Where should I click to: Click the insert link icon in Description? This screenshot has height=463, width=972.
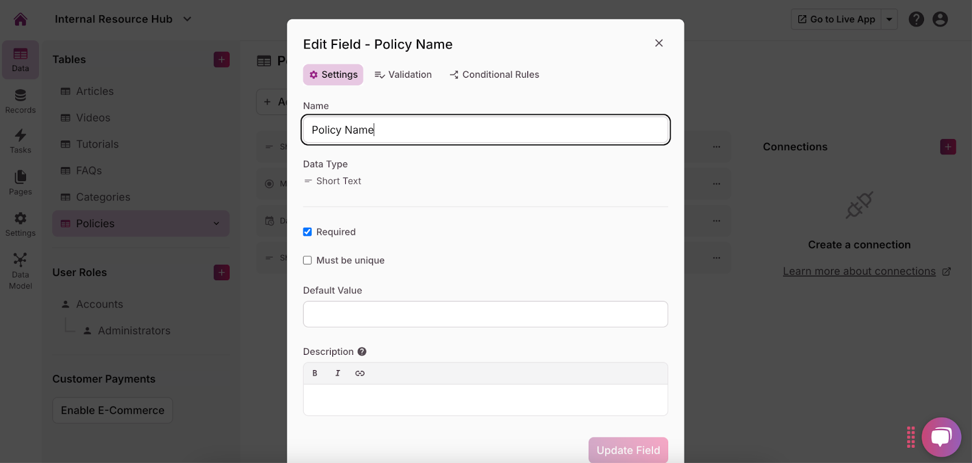(360, 373)
